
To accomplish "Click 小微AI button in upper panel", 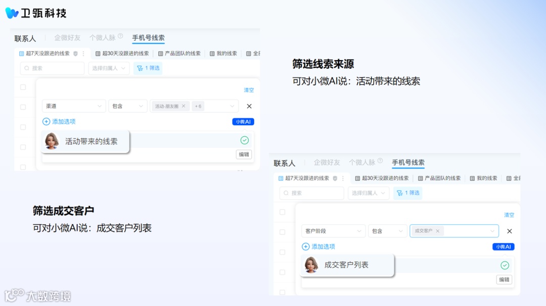I will click(x=243, y=122).
